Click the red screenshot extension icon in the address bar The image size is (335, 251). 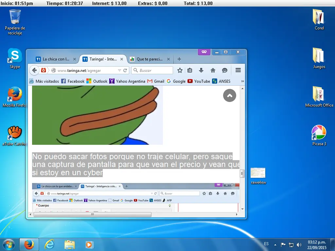(x=44, y=70)
